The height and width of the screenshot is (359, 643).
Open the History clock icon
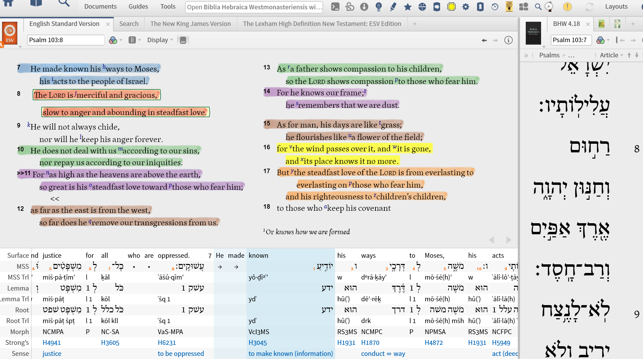[495, 7]
